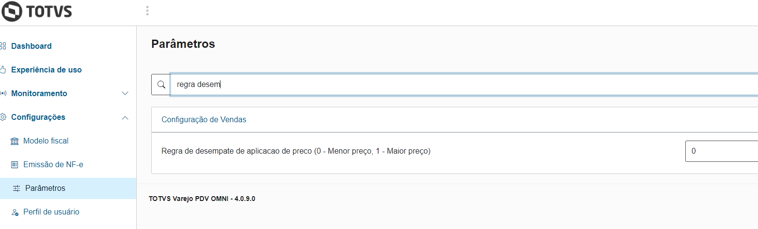This screenshot has height=229, width=758.
Task: Click the Configurações gear icon
Action: point(3,117)
